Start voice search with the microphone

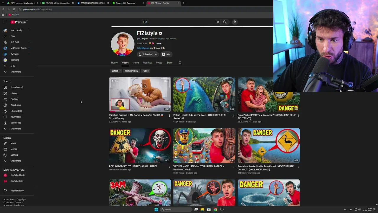coord(235,22)
